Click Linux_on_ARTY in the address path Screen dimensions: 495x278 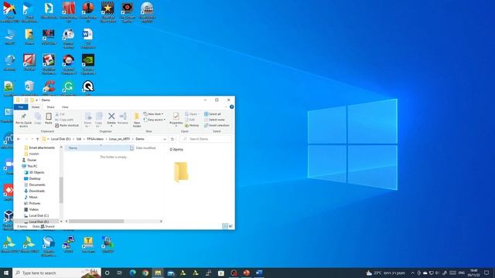[119, 139]
